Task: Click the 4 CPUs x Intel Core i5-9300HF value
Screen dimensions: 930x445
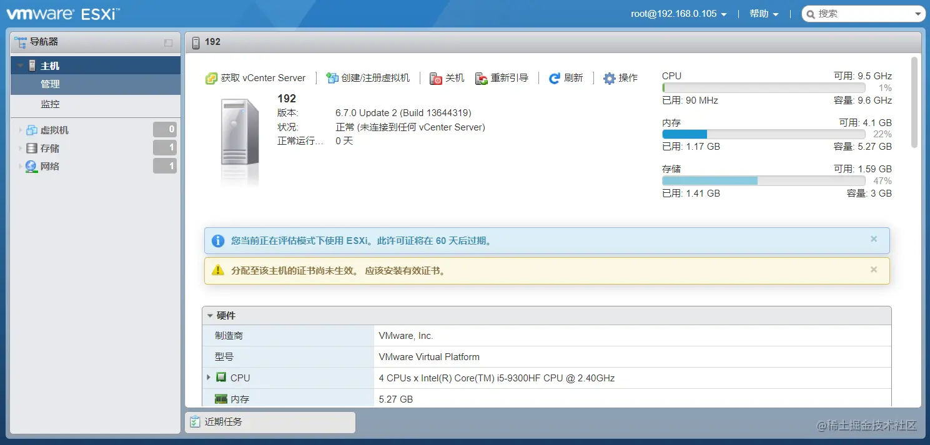Action: 497,378
